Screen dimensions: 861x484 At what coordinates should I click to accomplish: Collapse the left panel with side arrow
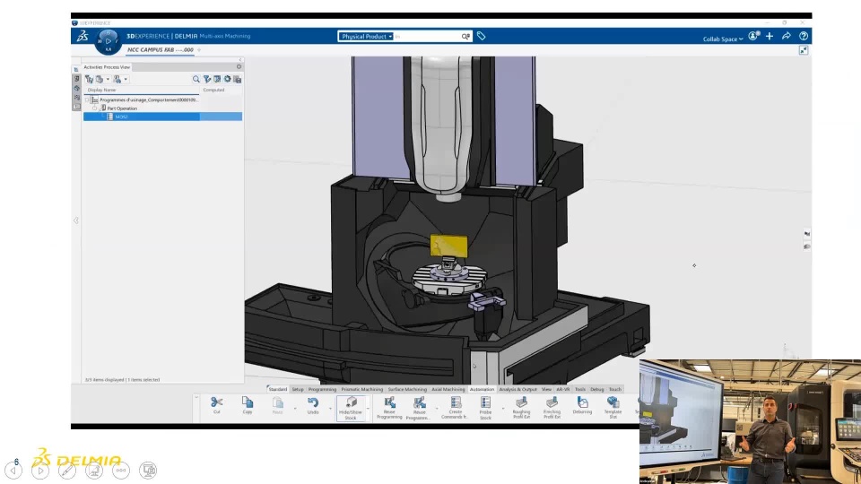(75, 220)
